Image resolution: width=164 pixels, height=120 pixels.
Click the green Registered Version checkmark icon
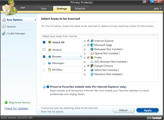click(x=6, y=102)
